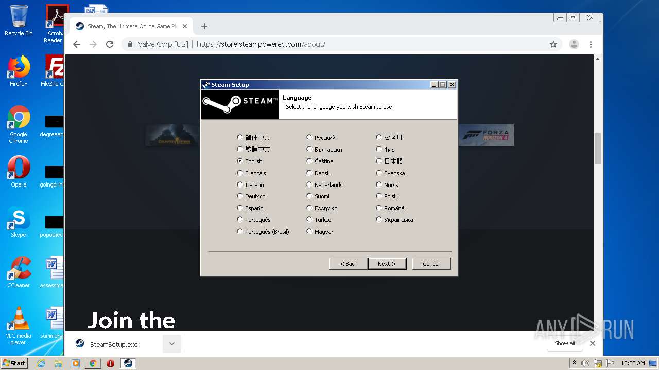This screenshot has width=659, height=370.
Task: Select the Română radio button
Action: coord(379,208)
